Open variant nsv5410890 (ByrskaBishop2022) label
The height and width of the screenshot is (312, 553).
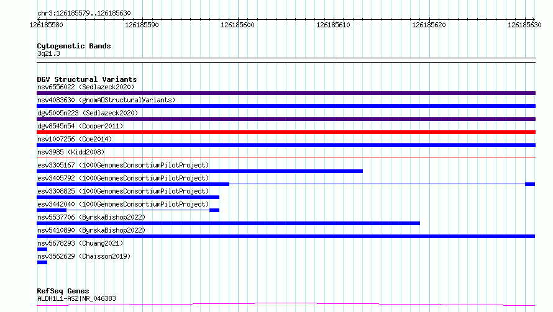pos(91,230)
